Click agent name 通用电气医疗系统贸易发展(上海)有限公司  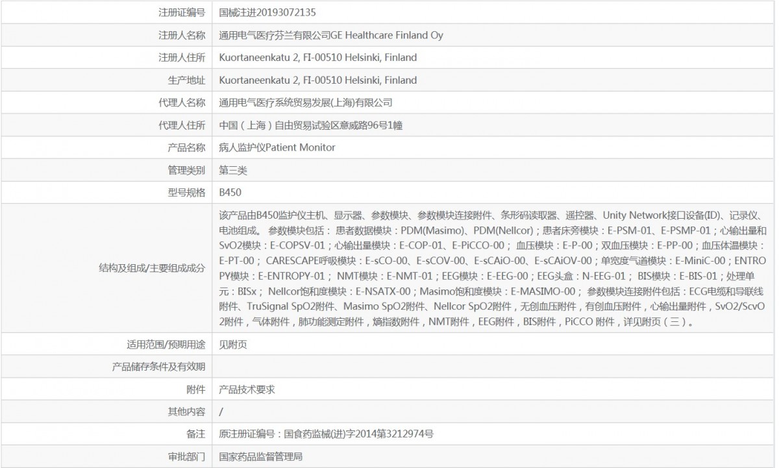click(306, 103)
